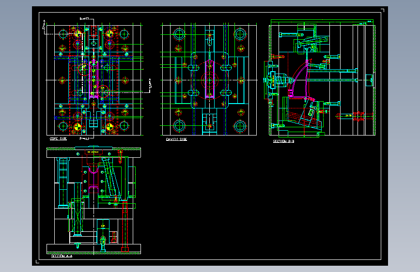Click the cavity side plan view drawing
Screen dimensions: 420x272
(209, 79)
